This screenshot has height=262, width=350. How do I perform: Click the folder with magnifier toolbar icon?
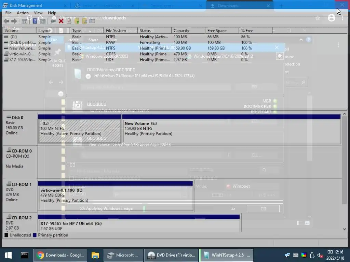tap(85, 21)
